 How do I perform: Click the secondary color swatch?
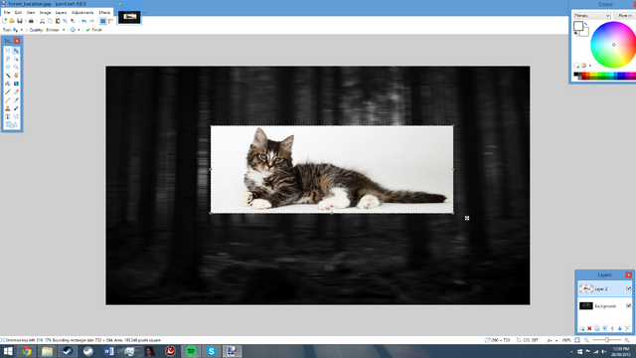(x=585, y=33)
